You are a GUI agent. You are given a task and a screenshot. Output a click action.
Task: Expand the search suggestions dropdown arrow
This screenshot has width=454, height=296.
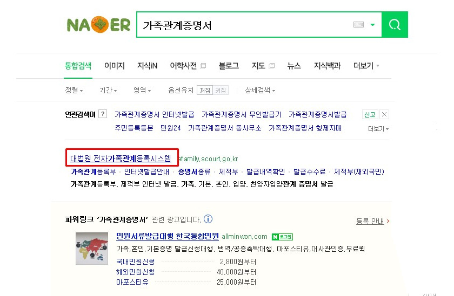click(372, 25)
